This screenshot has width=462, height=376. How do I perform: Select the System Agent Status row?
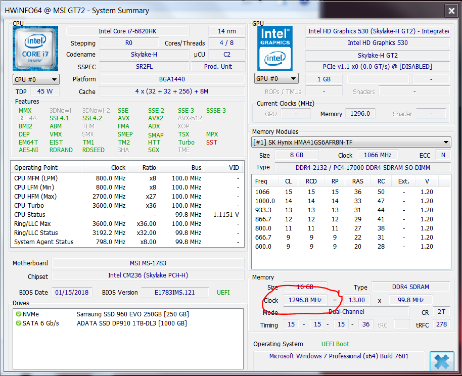(127, 242)
